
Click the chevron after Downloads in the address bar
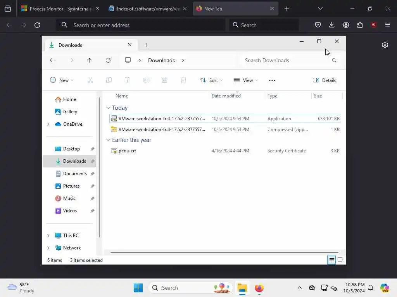(183, 60)
